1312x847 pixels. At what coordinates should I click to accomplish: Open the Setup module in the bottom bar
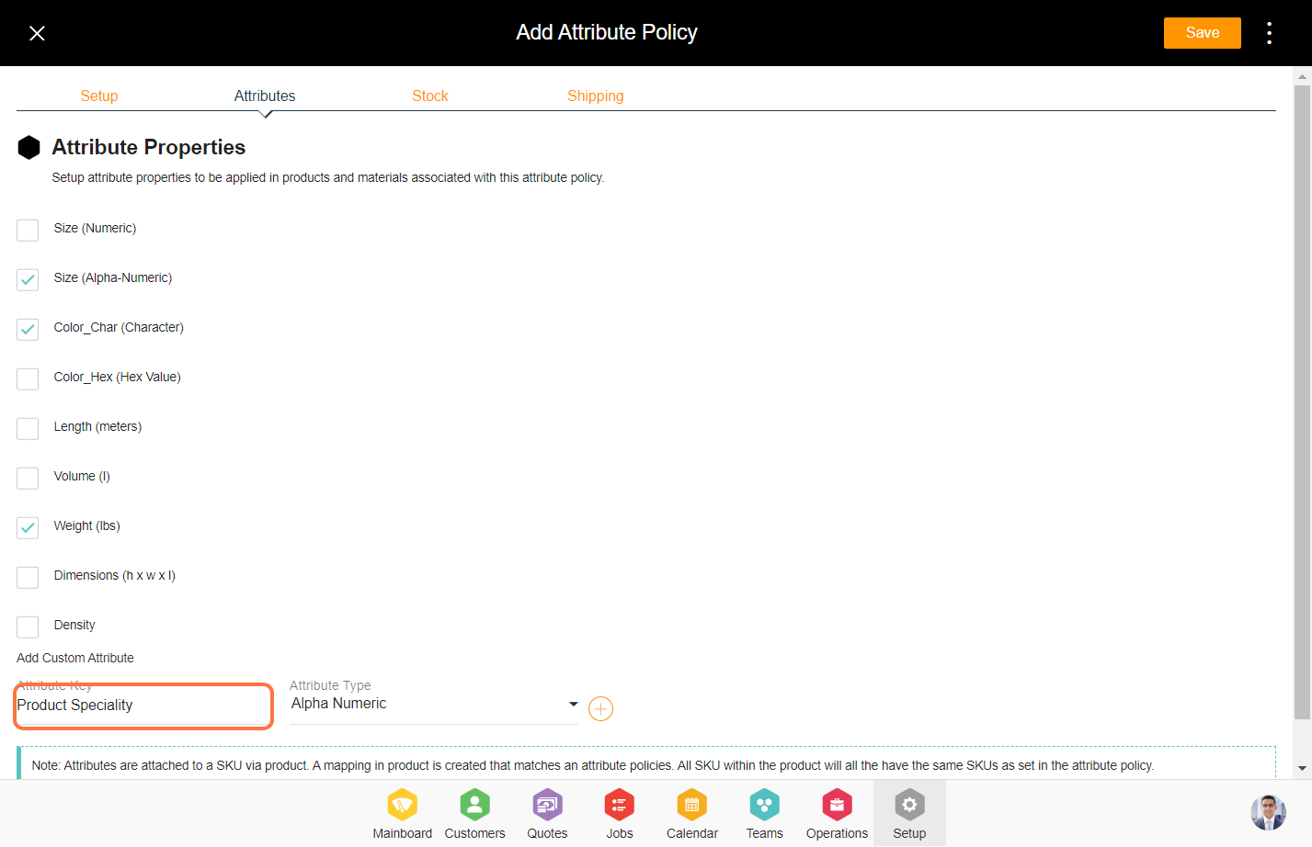(909, 814)
